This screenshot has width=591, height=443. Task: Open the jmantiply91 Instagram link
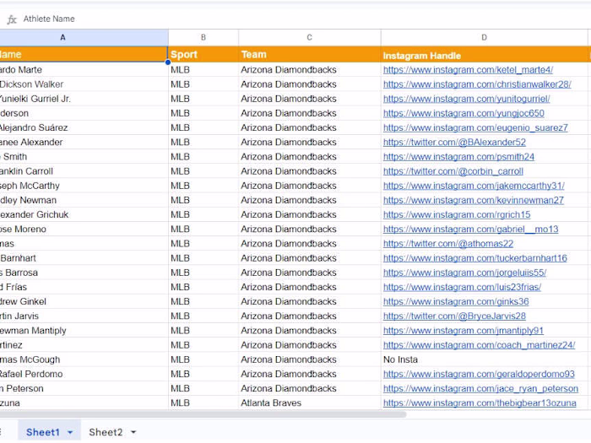click(x=464, y=331)
